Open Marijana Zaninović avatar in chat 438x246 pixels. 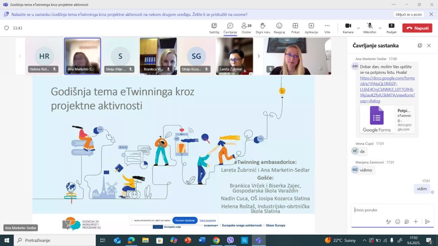coord(355,170)
